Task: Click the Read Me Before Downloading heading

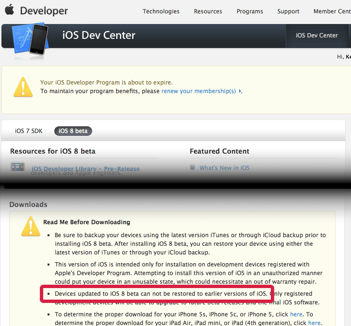Action: click(x=86, y=222)
